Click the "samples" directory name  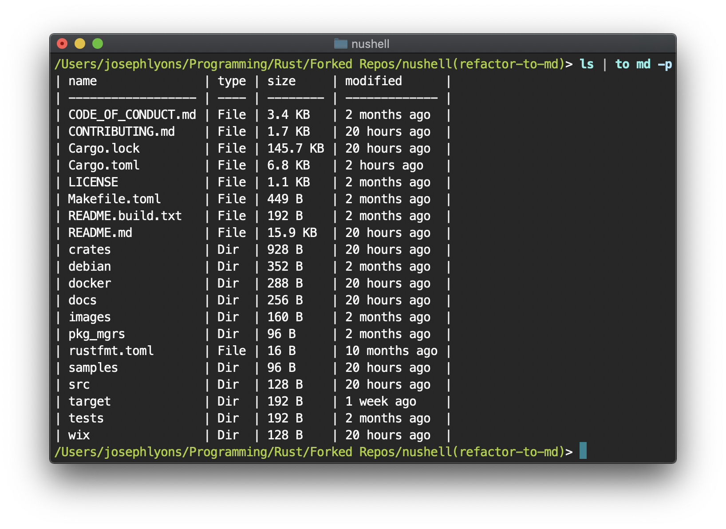93,368
